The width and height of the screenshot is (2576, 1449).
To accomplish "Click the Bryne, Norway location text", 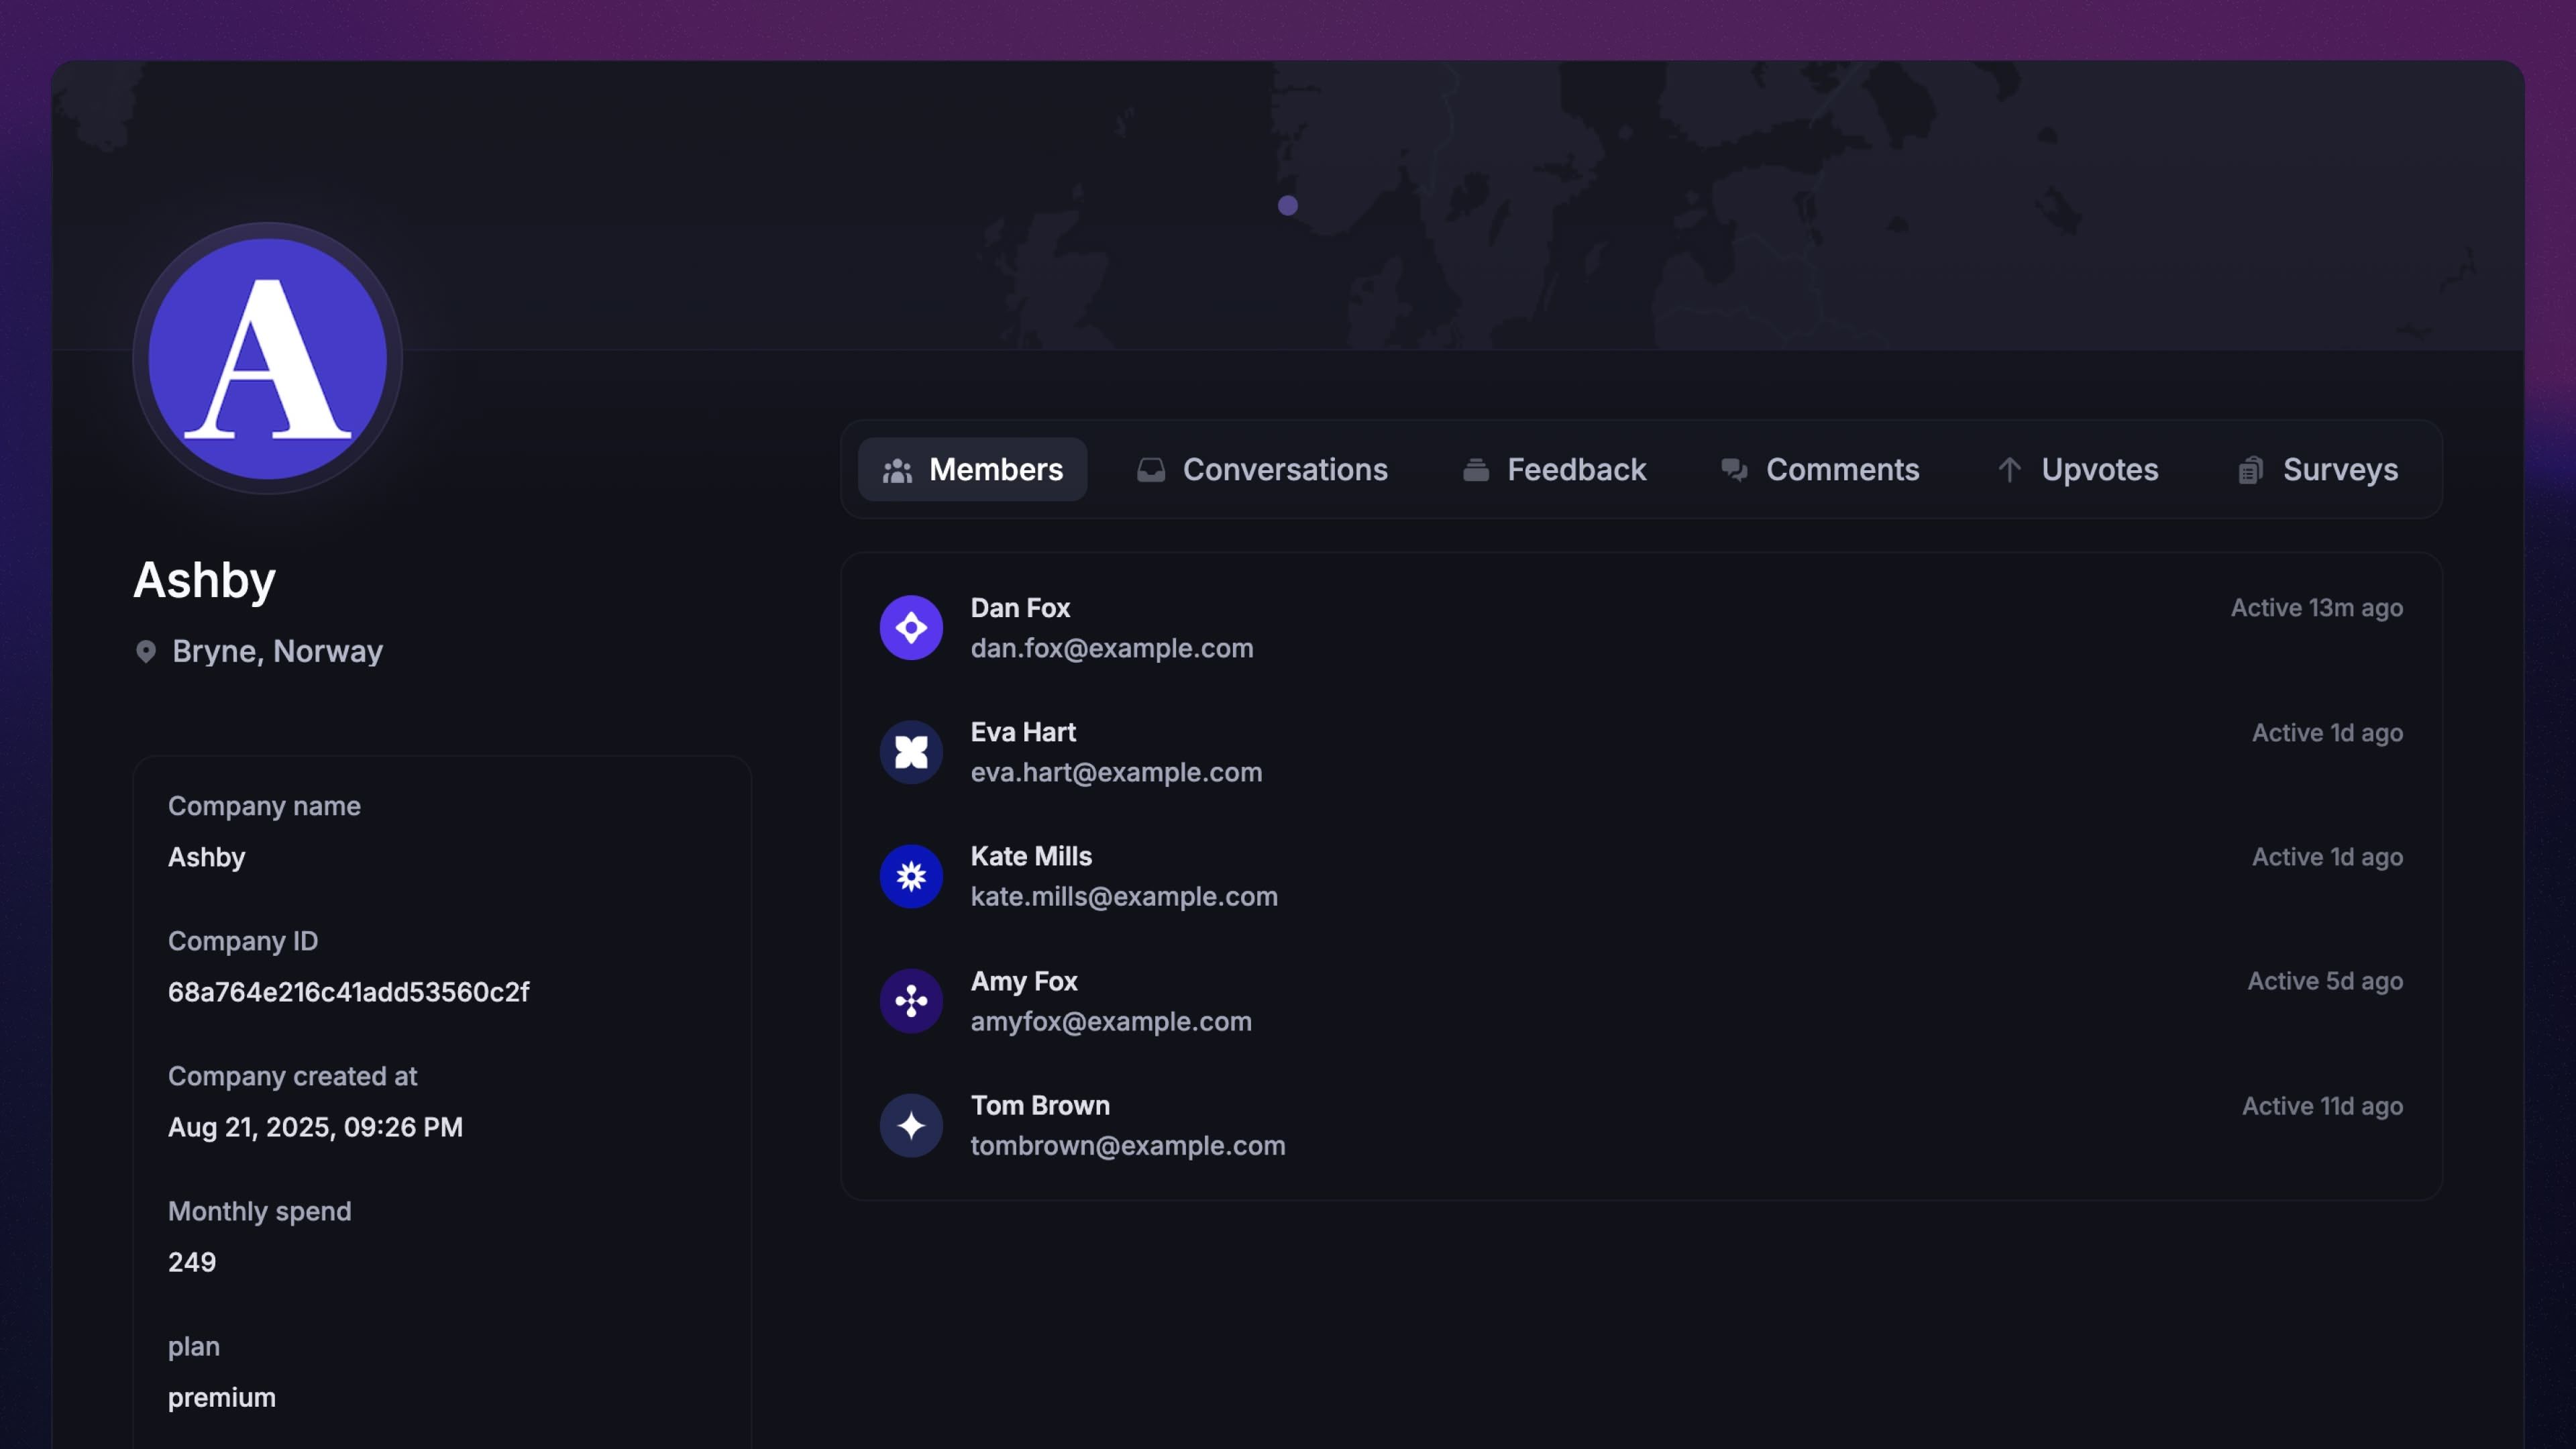I will click(277, 652).
